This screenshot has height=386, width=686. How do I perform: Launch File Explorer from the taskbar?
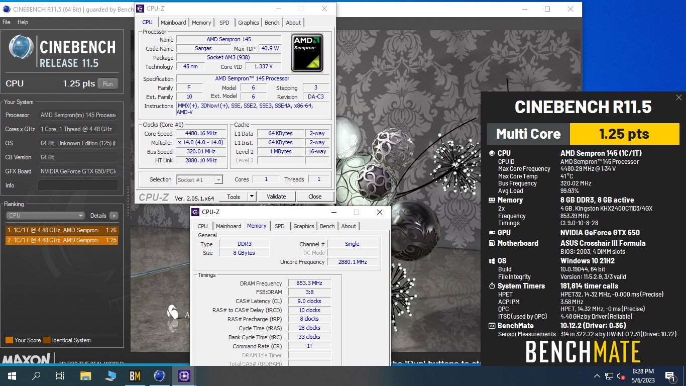[x=86, y=375]
